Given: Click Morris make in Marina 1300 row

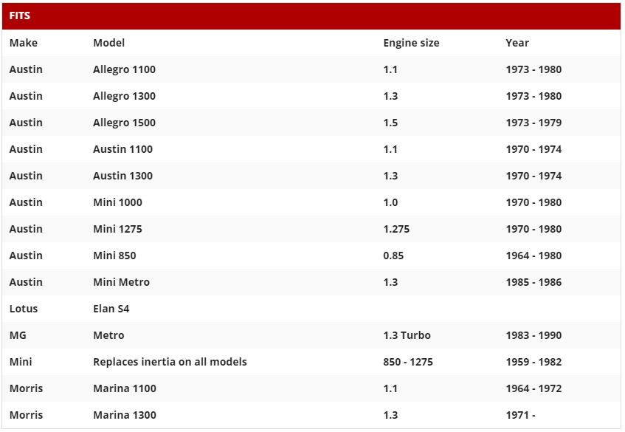Looking at the screenshot, I should tap(26, 415).
